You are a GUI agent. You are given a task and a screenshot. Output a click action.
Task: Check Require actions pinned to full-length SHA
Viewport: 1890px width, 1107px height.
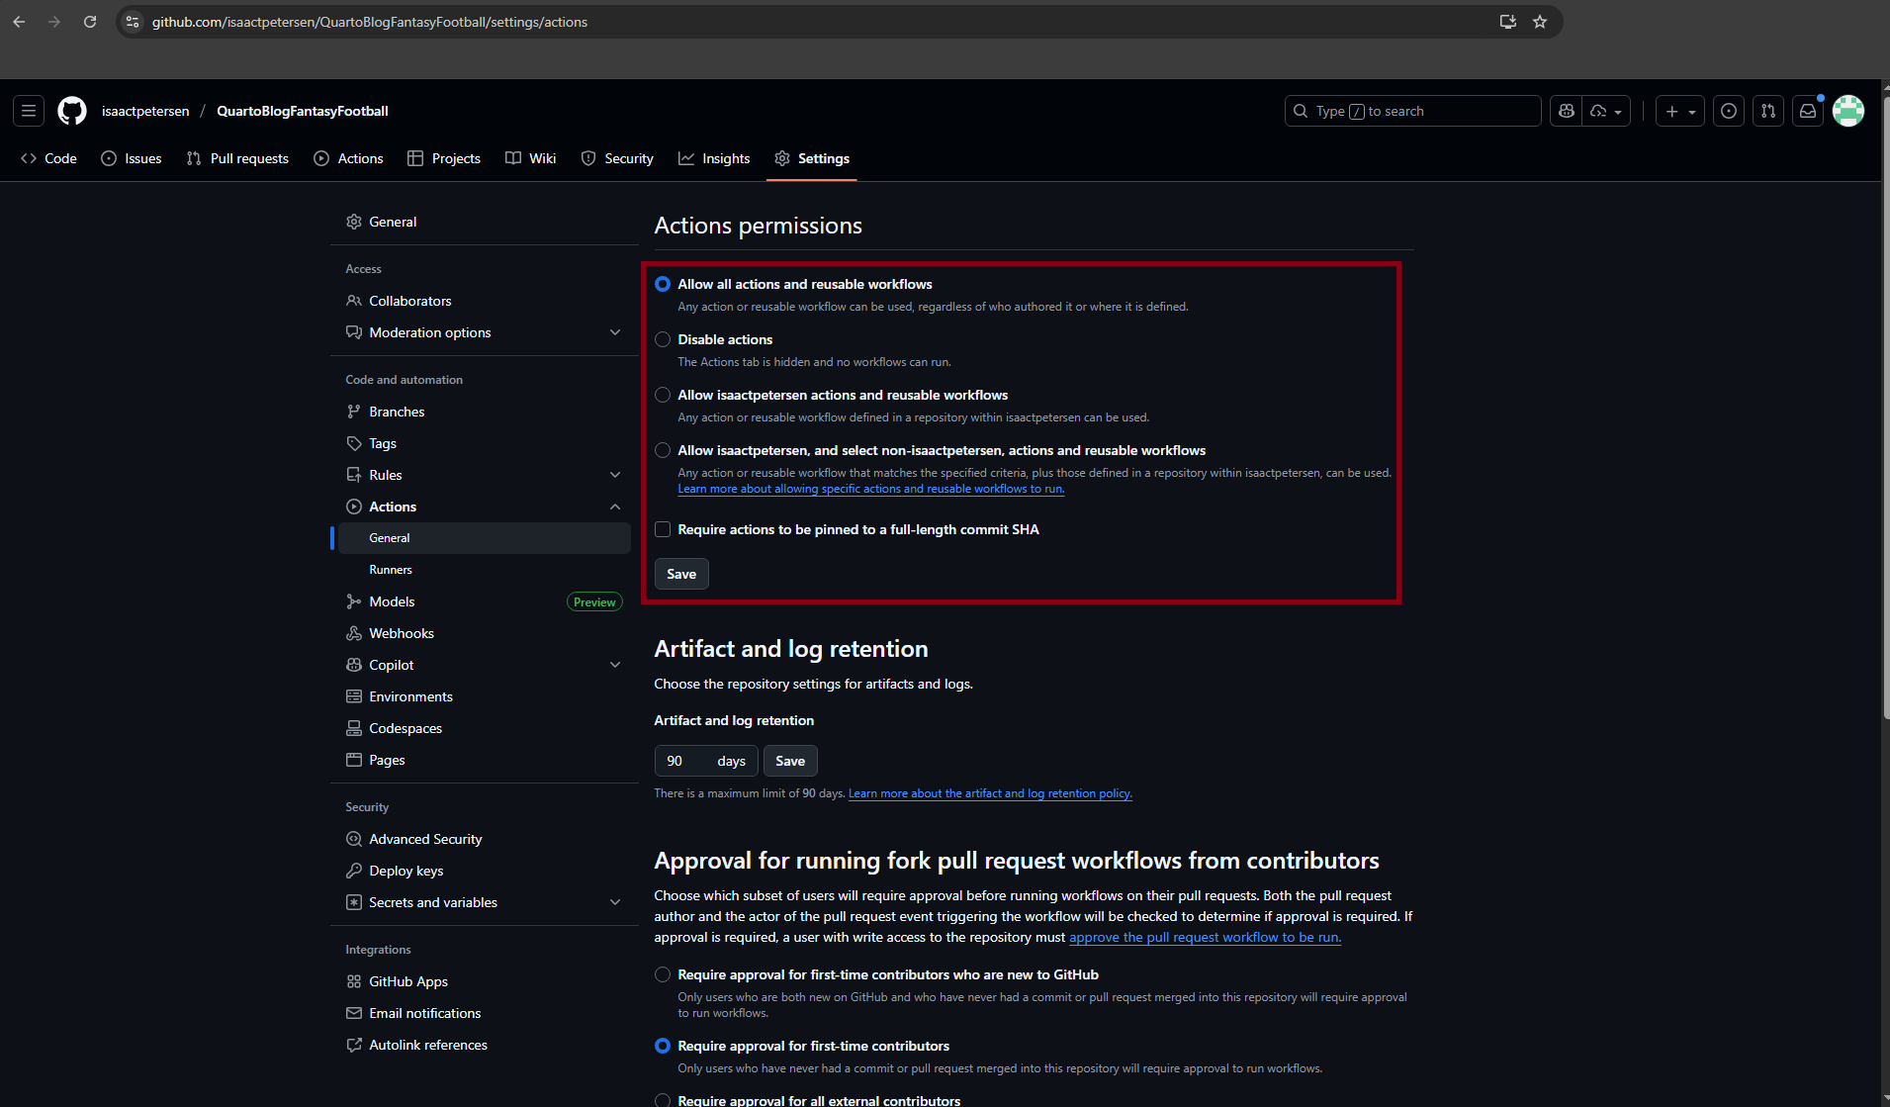click(663, 529)
